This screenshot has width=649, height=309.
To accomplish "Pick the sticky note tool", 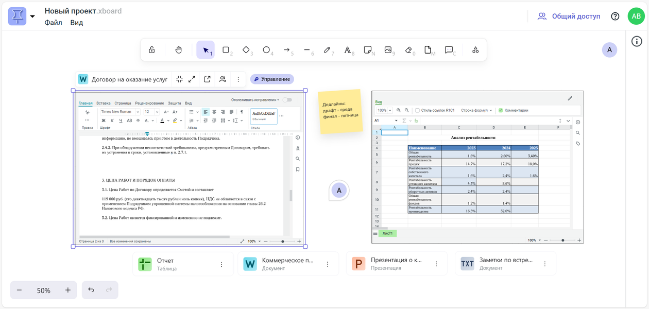I will pyautogui.click(x=368, y=50).
